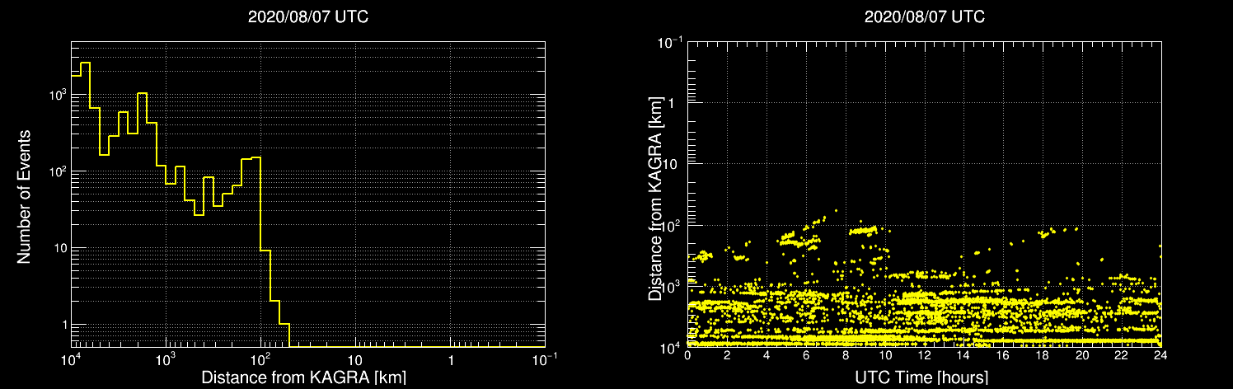
Task: Click the 22 tick on UTC time axis
Action: [1122, 357]
